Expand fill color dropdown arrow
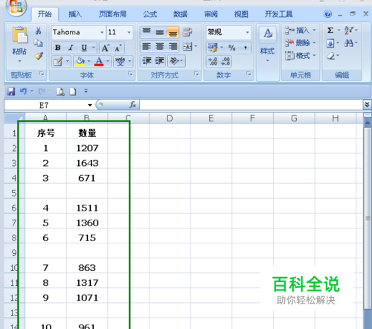372x329 pixels. point(89,61)
